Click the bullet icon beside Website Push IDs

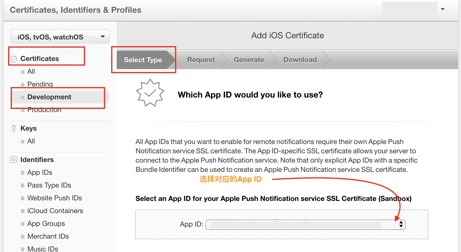(23, 199)
